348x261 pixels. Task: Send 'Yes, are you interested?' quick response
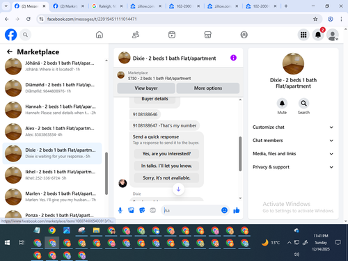[x=166, y=154]
